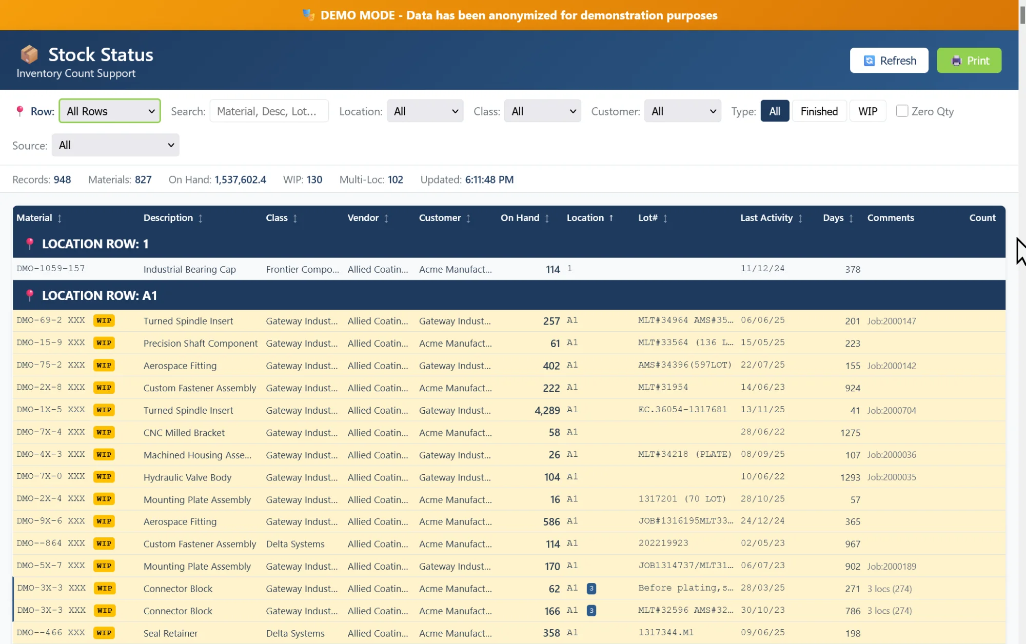This screenshot has width=1026, height=644.
Task: Click the printer icon on Print
Action: (956, 61)
